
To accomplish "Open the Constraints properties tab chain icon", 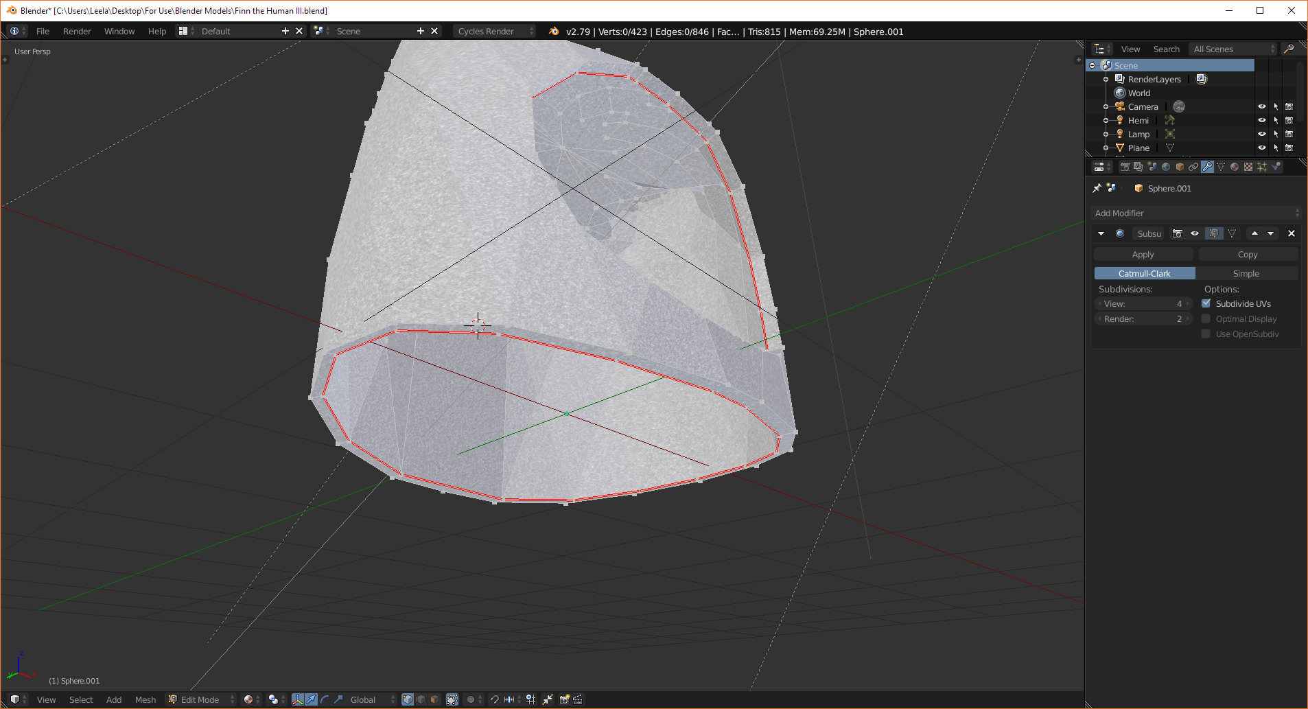I will coord(1193,167).
